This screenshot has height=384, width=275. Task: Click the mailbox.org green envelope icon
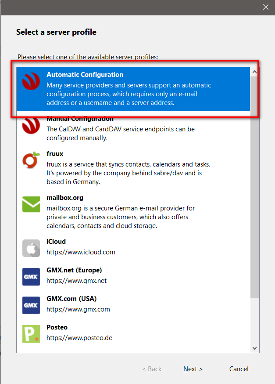[31, 204]
